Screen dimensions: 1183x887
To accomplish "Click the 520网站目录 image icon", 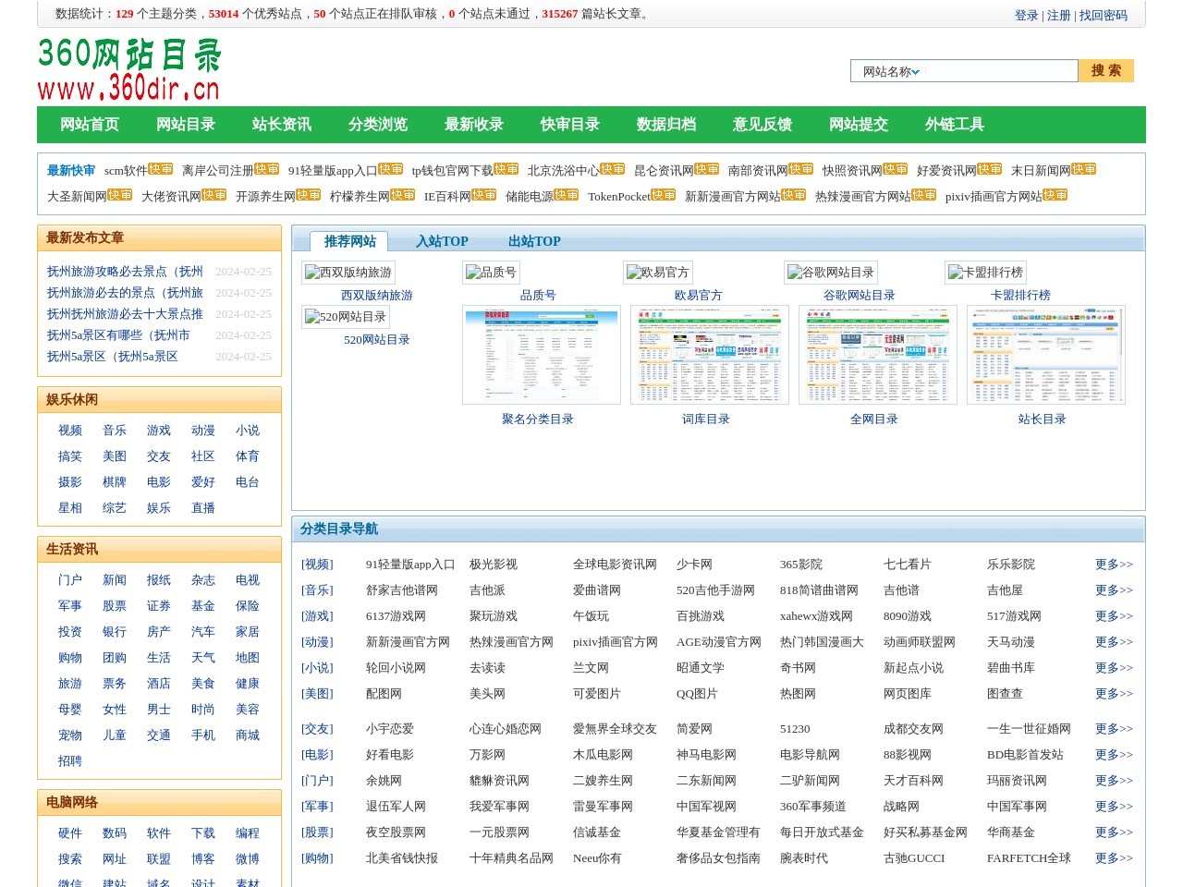I will click(x=345, y=317).
